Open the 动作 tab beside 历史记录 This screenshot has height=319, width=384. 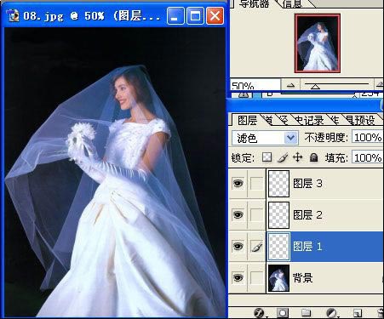click(x=335, y=121)
